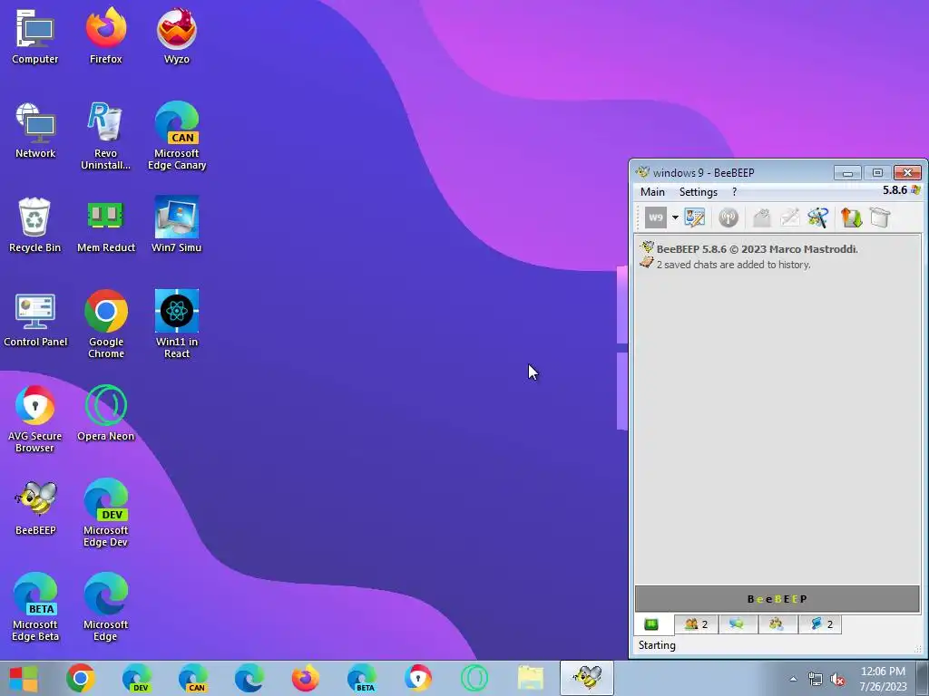This screenshot has width=929, height=696.
Task: Open Opera Neon from the taskbar
Action: click(474, 678)
